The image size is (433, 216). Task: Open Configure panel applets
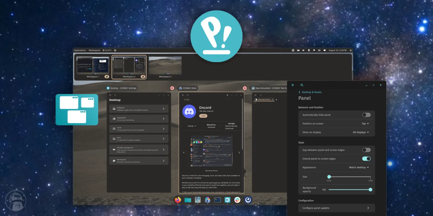(336, 208)
